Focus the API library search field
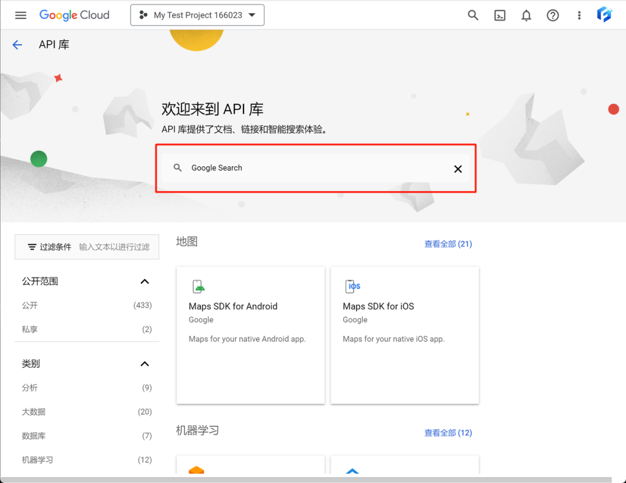Image resolution: width=626 pixels, height=483 pixels. click(316, 168)
